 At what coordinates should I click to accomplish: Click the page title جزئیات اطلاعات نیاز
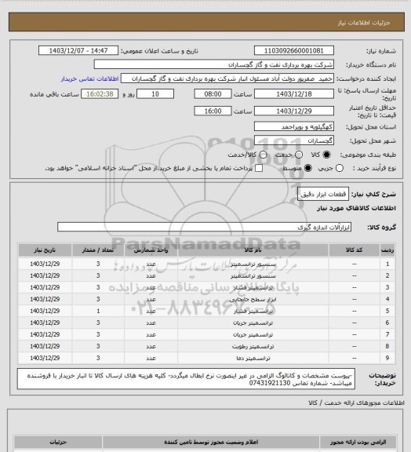364,23
